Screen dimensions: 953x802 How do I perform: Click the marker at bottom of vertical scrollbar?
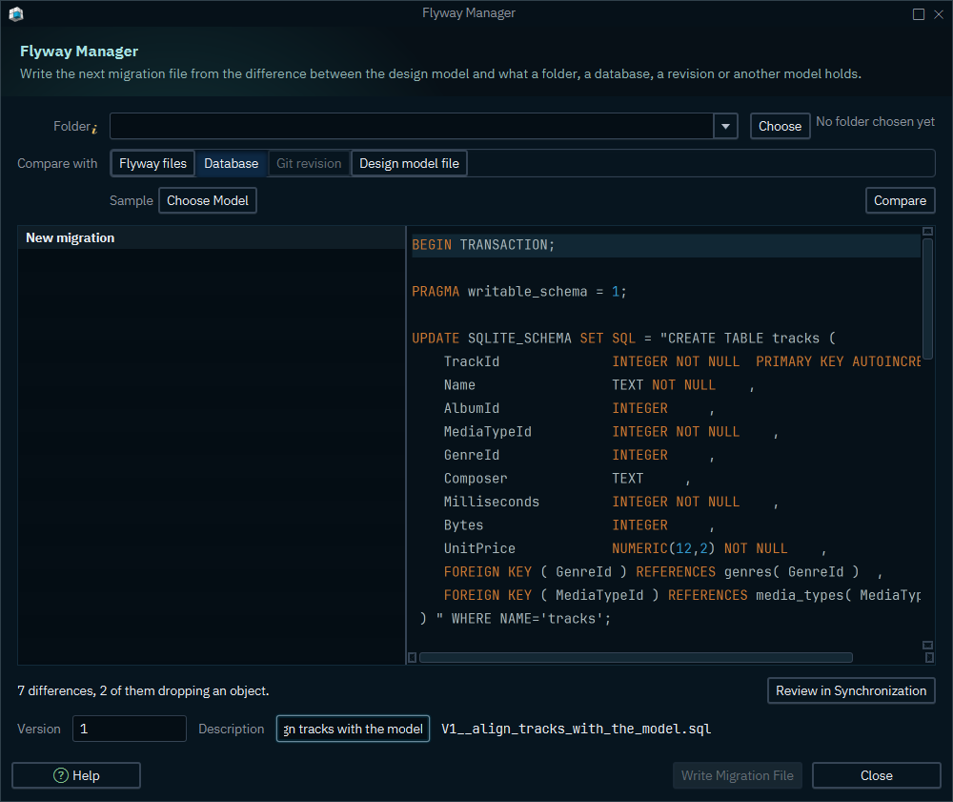click(927, 645)
